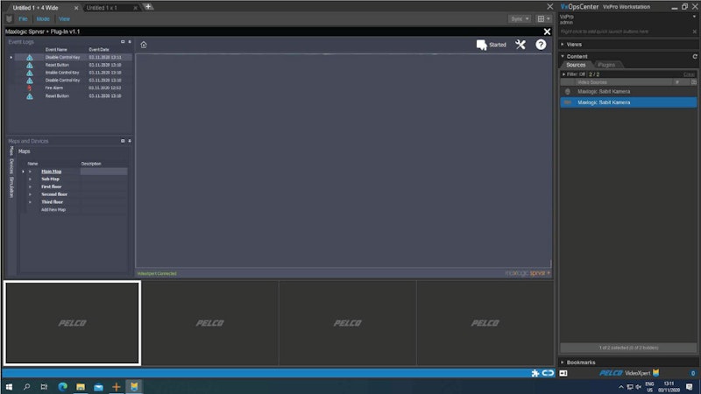Open the plug-in help question mark
701x394 pixels.
point(541,45)
